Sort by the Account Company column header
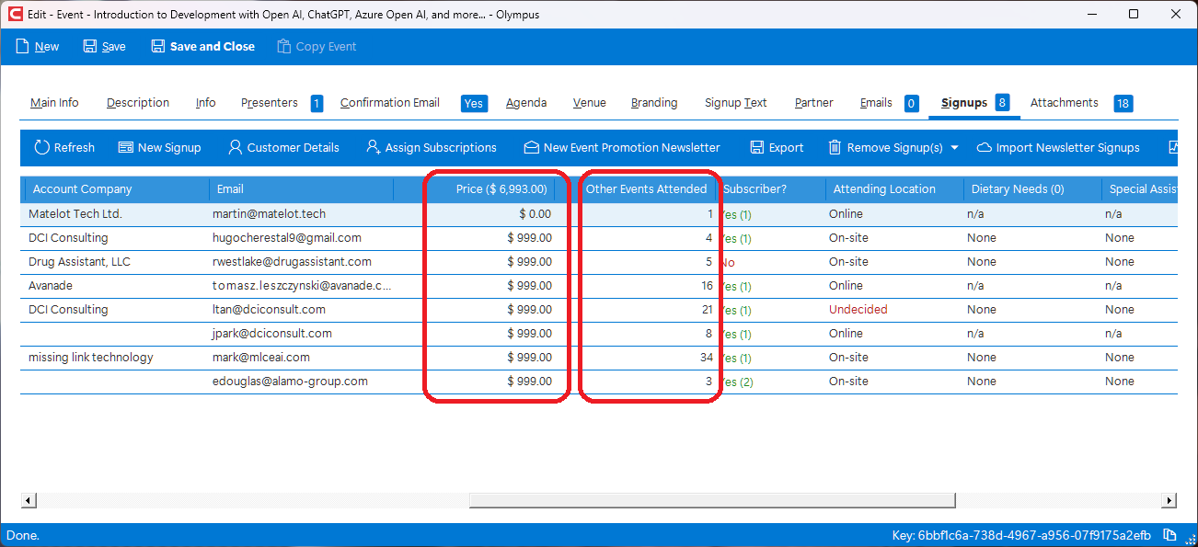1198x547 pixels. click(x=117, y=189)
